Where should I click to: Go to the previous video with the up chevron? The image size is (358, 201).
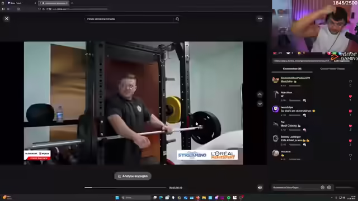point(260,94)
